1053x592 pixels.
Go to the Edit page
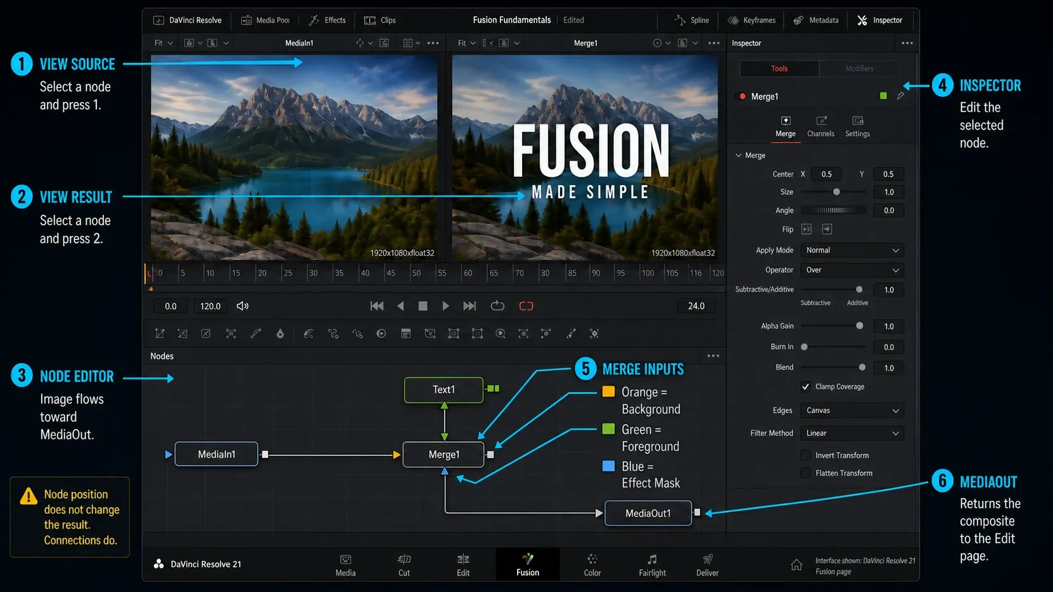point(463,565)
